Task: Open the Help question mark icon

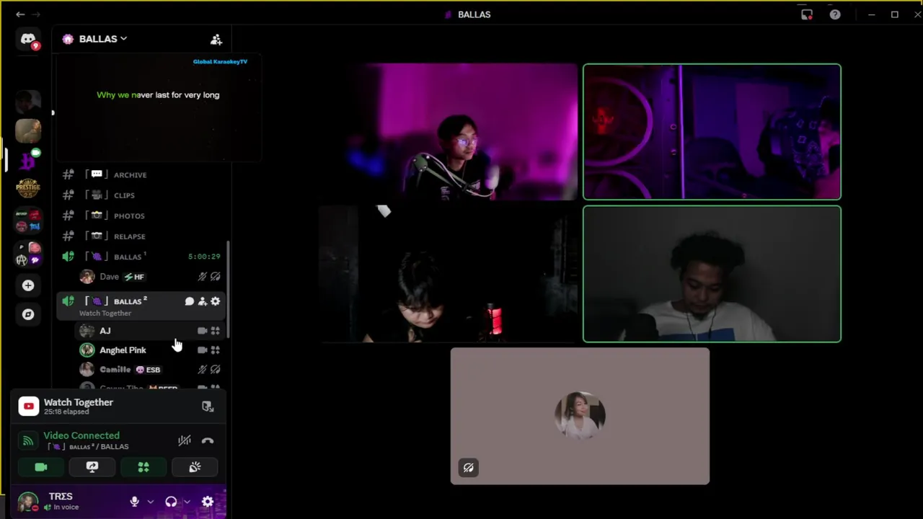Action: point(835,14)
